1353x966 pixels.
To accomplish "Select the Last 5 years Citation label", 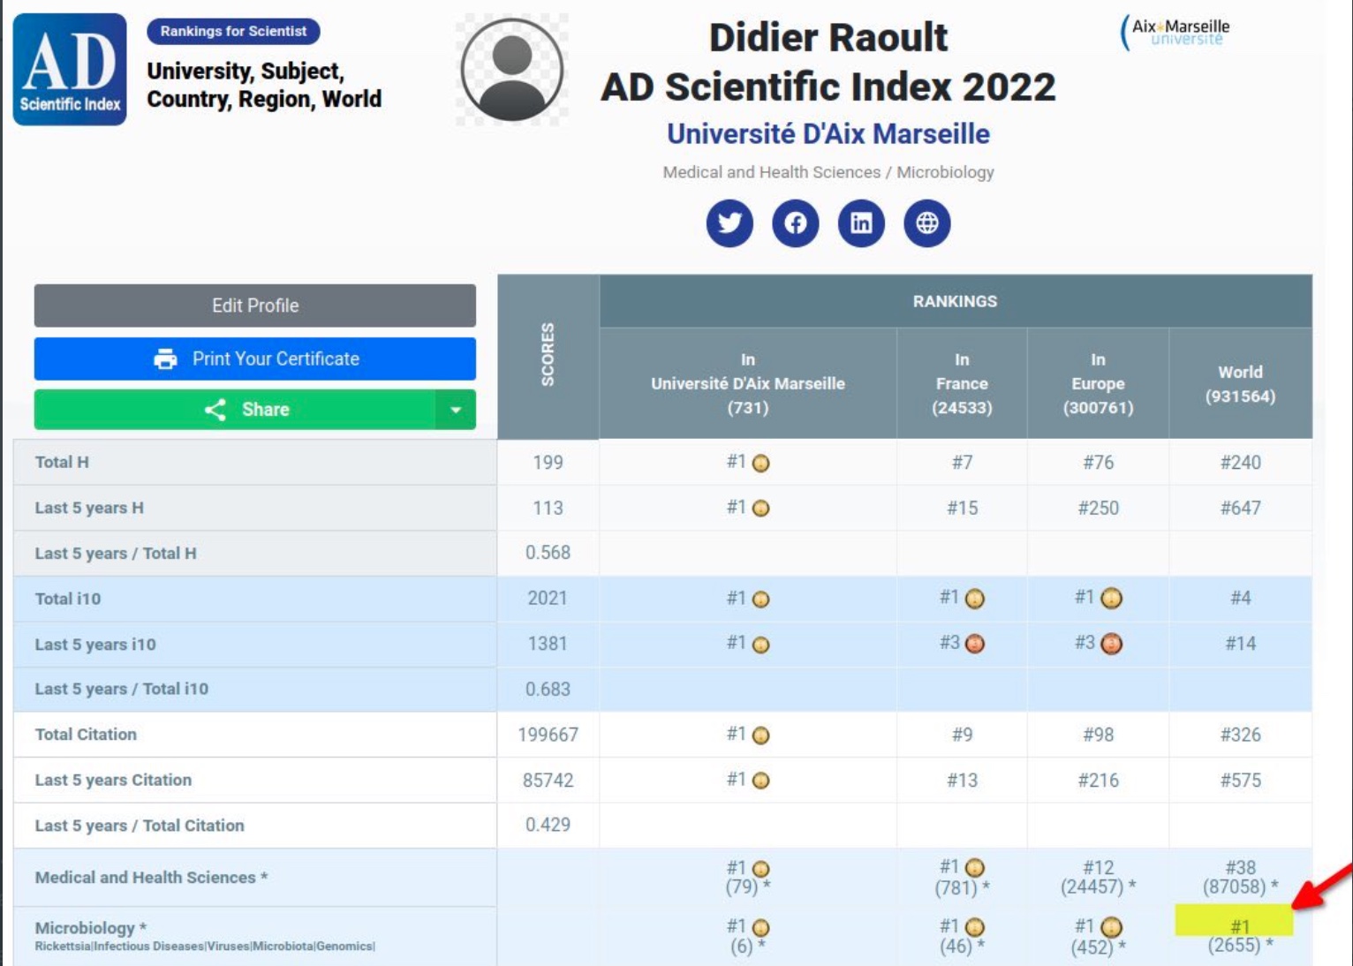I will tap(113, 781).
